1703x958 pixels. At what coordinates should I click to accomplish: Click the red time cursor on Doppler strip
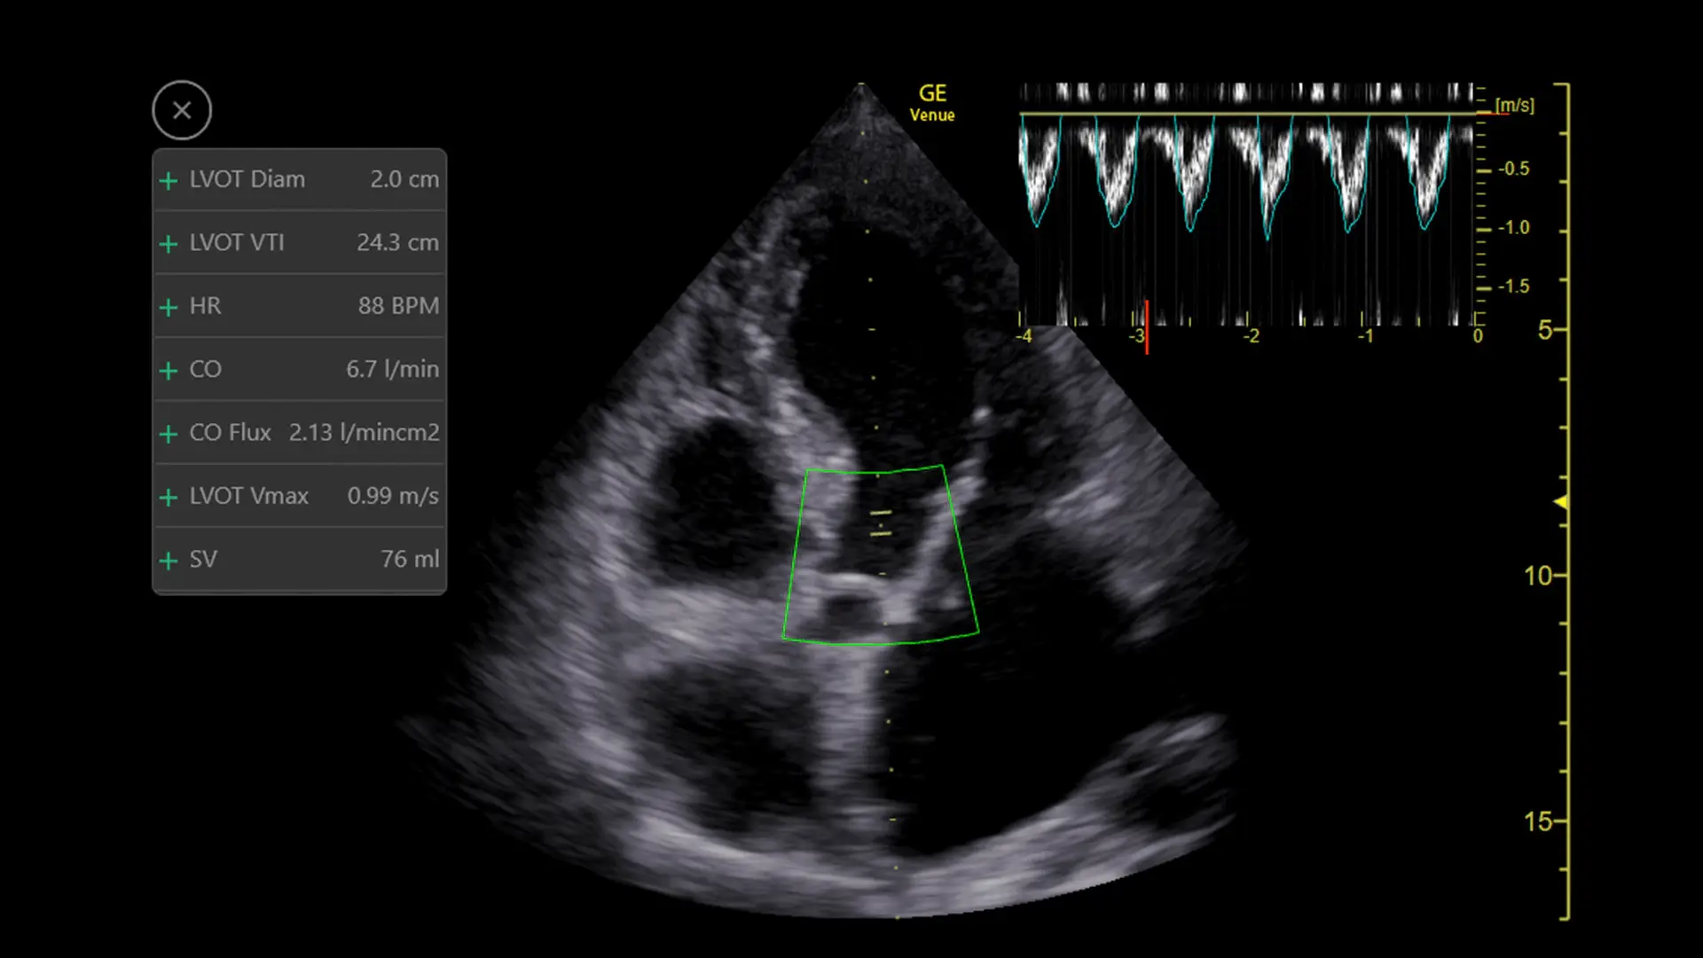[x=1147, y=326]
